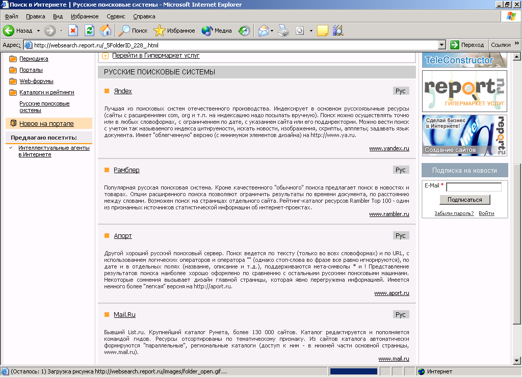Click the research books toolbar icon
522x378 pixels.
click(338, 31)
